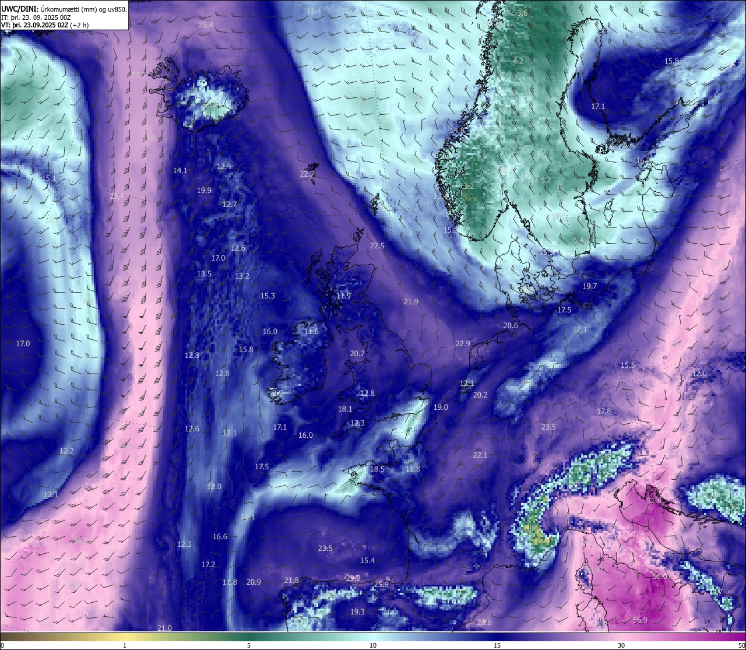Click the 16.6 value label
The width and height of the screenshot is (746, 650).
click(220, 536)
